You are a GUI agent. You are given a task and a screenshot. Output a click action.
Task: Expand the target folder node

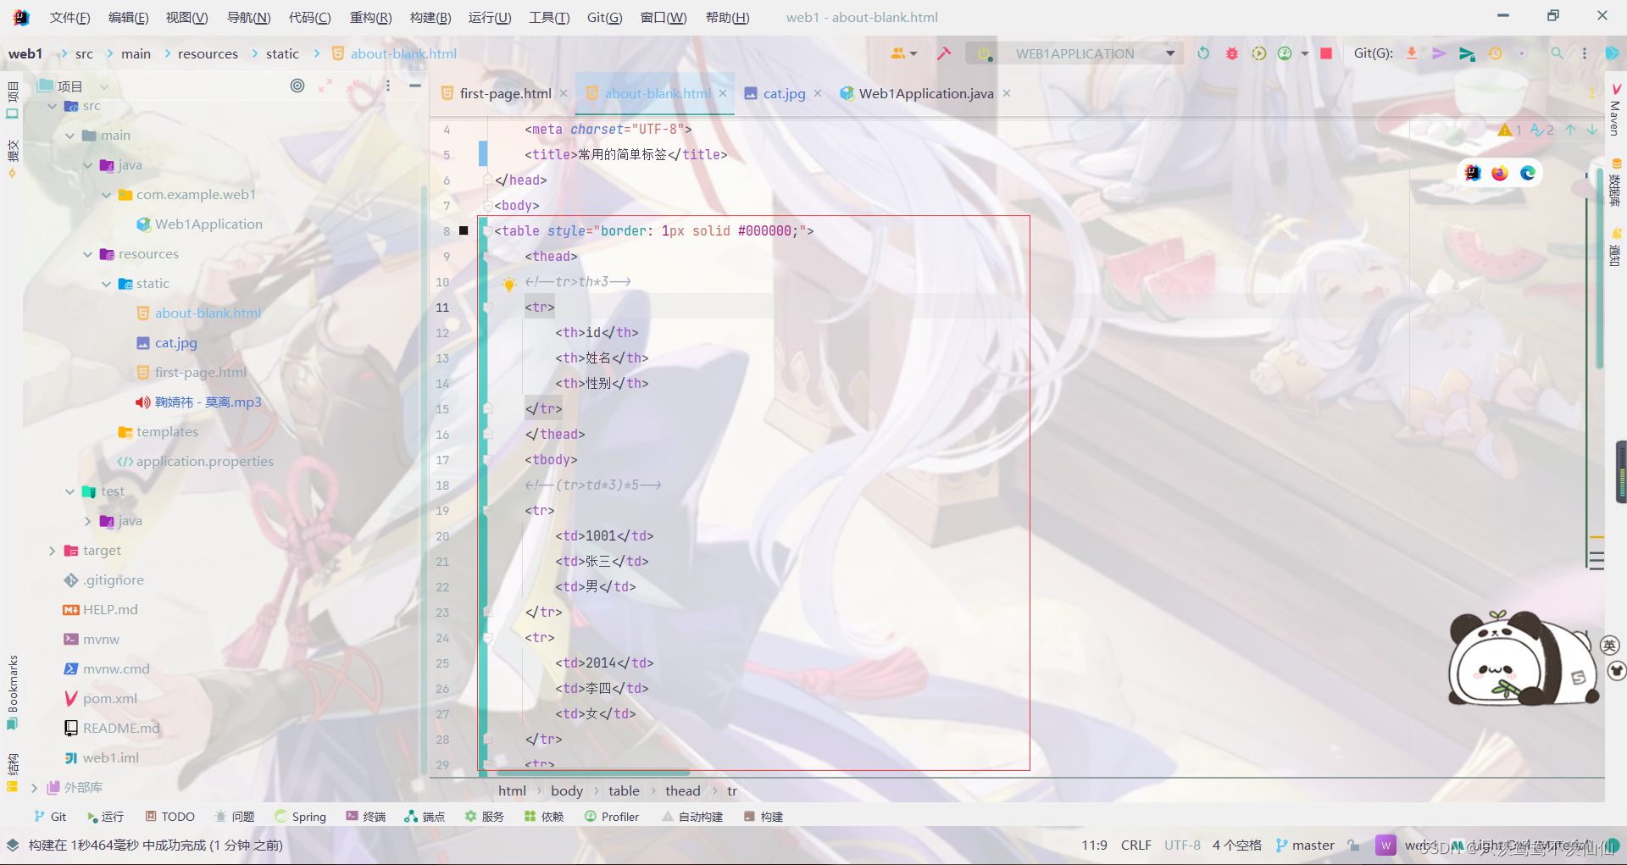coord(53,551)
